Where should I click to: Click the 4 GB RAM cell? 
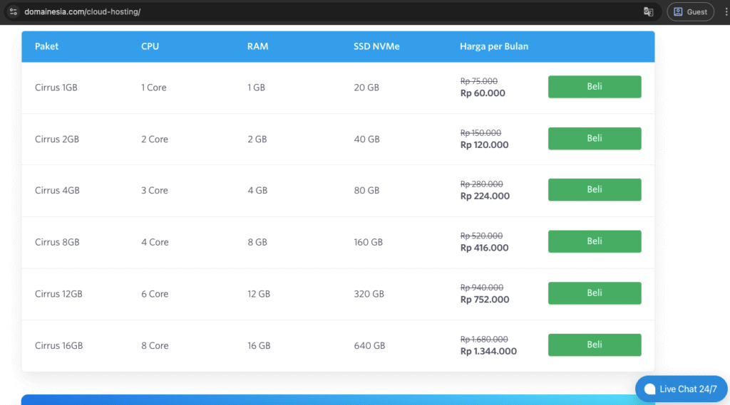click(x=257, y=190)
